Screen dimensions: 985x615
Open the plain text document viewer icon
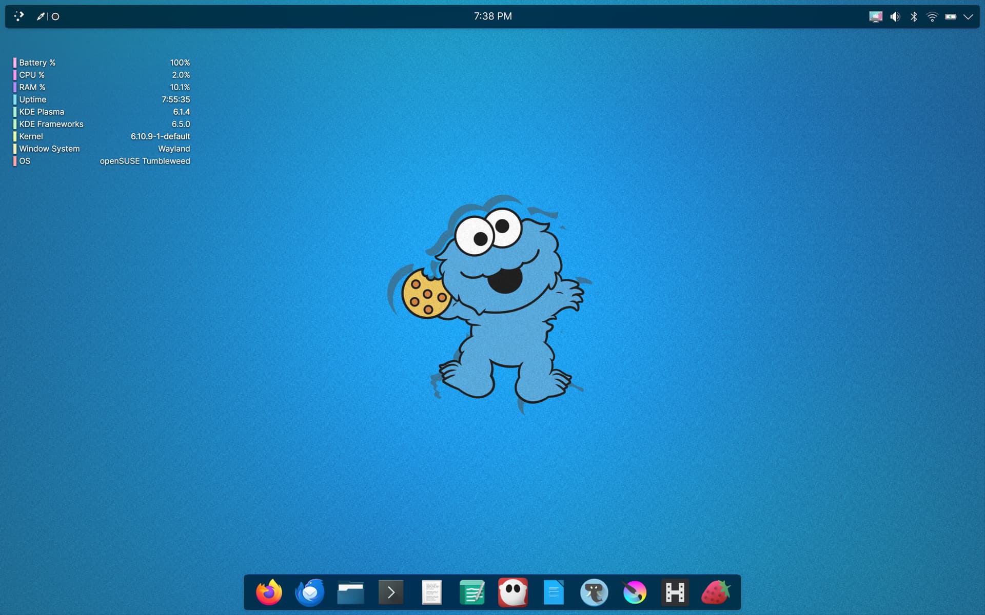[431, 592]
